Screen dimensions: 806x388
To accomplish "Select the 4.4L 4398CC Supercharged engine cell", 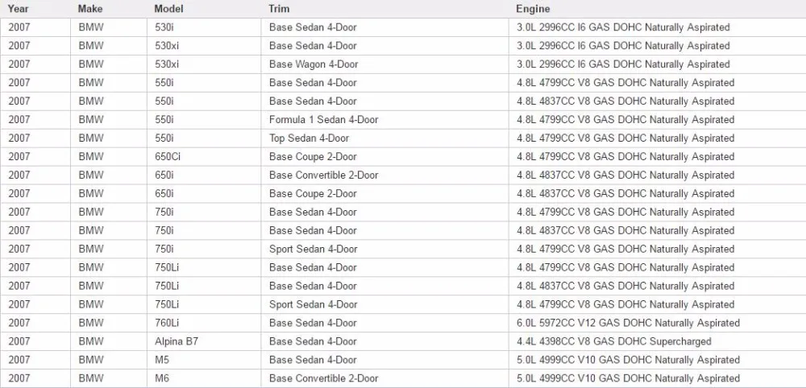I will click(x=658, y=341).
